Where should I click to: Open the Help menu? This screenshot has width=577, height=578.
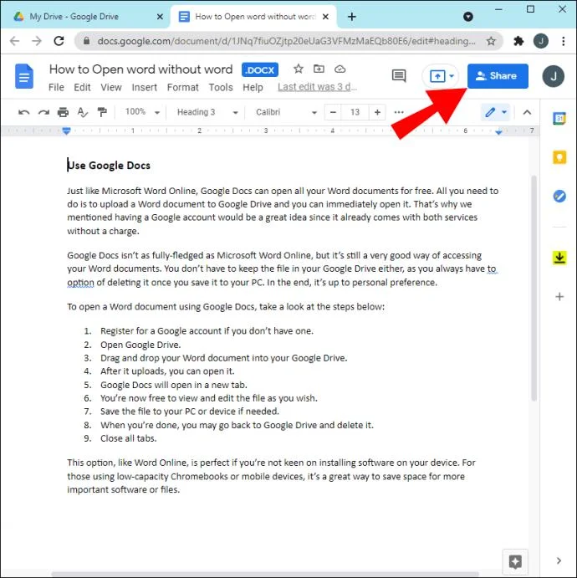(x=253, y=87)
